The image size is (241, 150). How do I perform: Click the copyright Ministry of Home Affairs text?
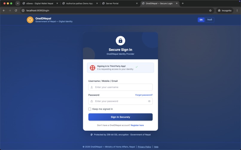pos(109,147)
